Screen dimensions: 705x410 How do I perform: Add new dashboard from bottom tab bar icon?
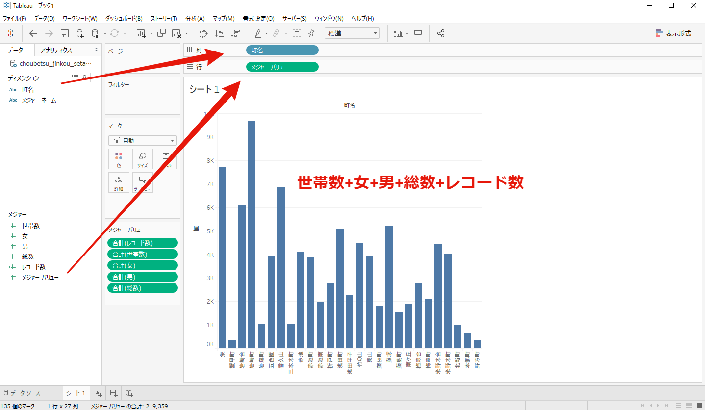tap(114, 393)
